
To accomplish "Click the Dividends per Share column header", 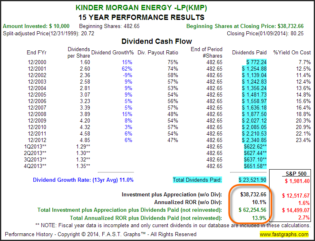I will pos(79,52).
